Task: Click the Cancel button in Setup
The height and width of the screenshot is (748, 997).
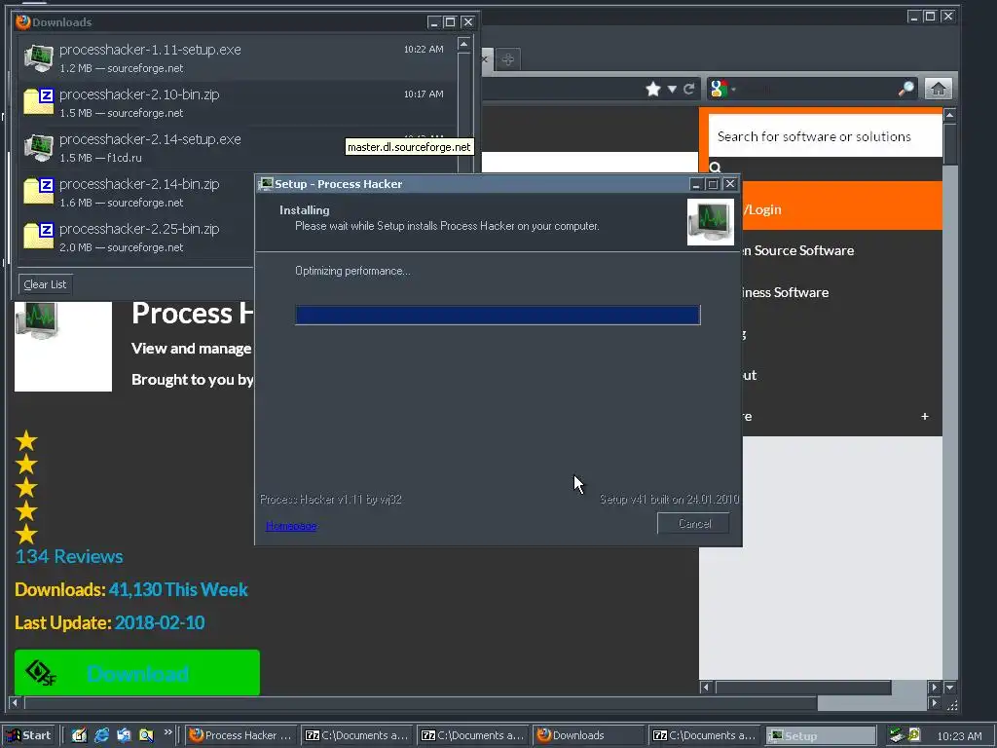Action: point(693,523)
